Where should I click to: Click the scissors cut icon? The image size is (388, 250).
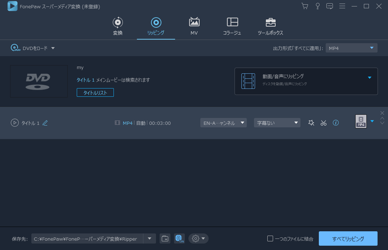[324, 123]
